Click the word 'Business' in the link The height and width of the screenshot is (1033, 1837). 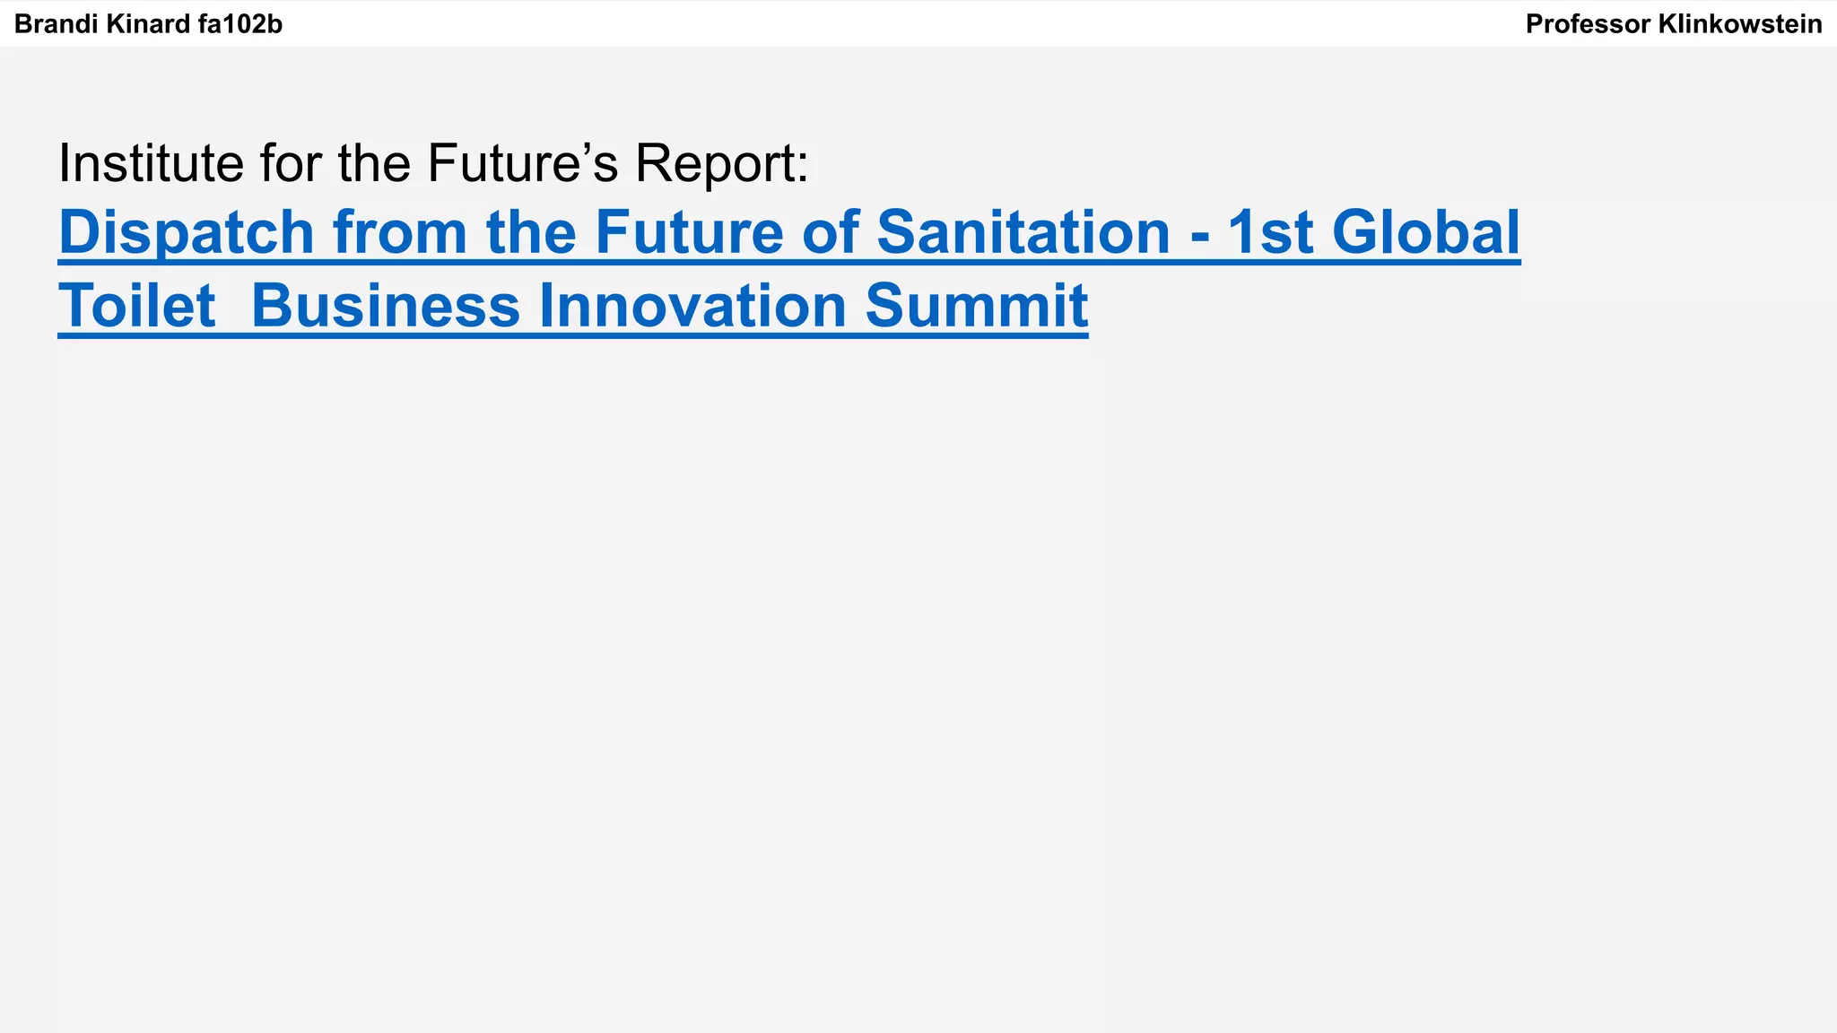pos(386,306)
